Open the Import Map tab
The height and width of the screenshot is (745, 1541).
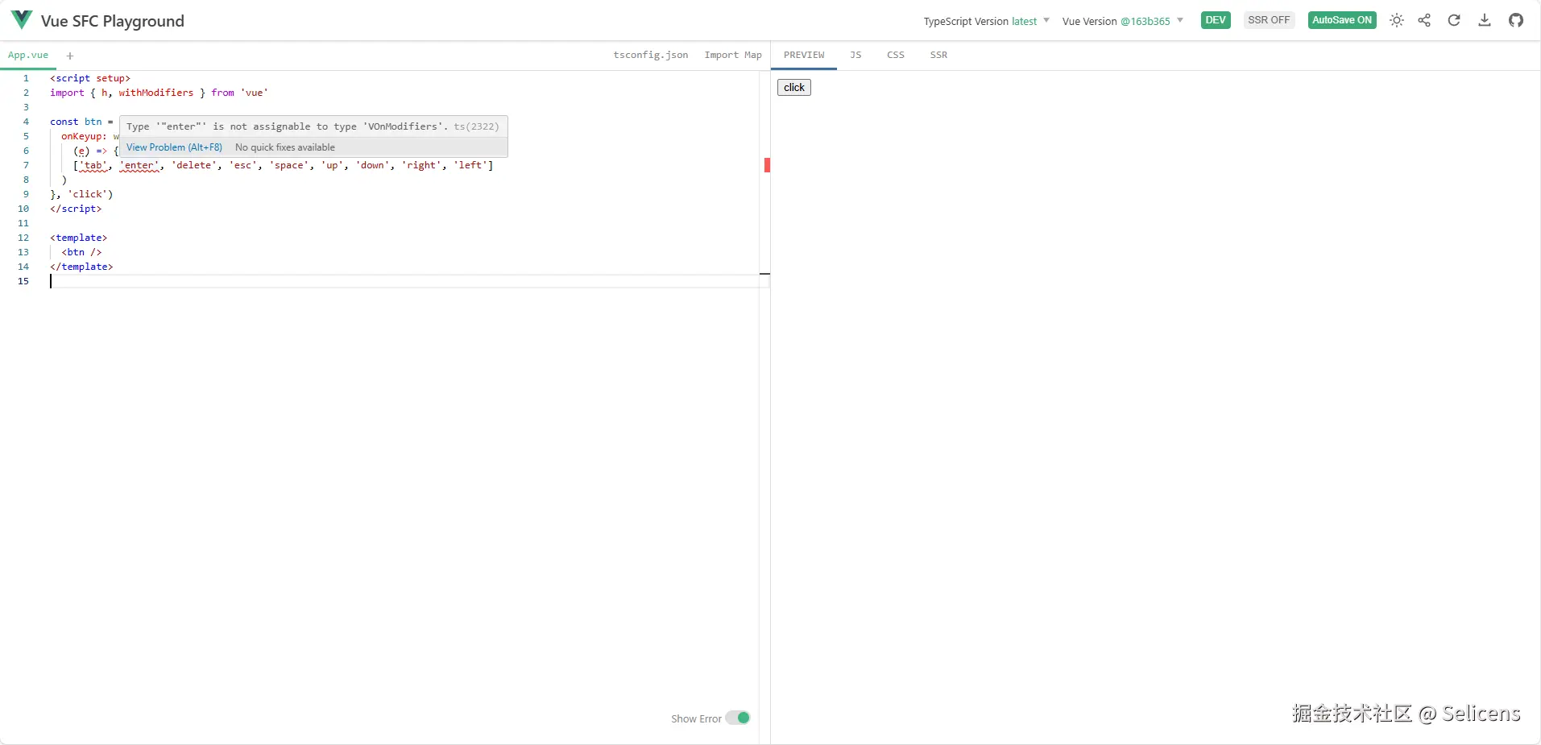point(733,55)
